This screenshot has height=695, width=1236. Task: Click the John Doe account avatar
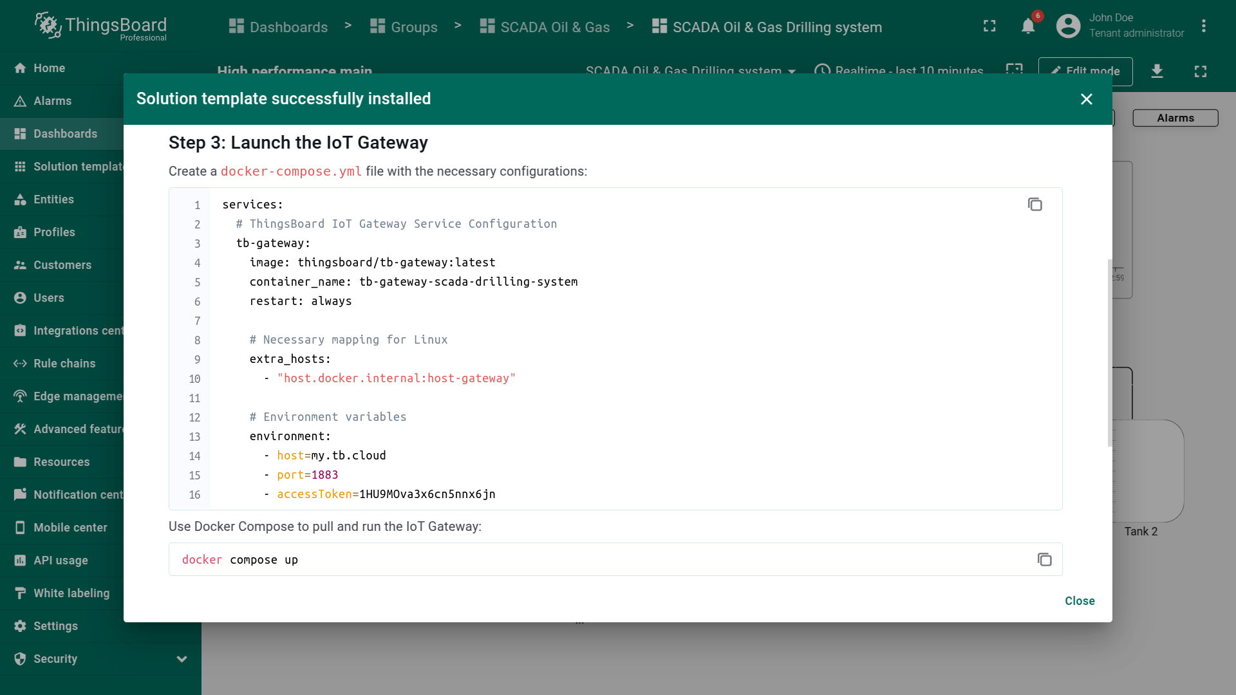click(1068, 26)
